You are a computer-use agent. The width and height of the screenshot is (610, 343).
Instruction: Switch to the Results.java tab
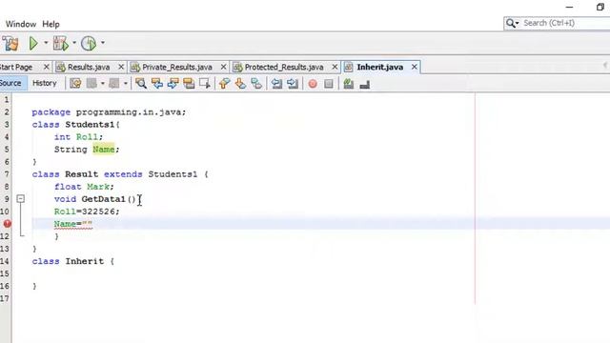[x=89, y=68]
